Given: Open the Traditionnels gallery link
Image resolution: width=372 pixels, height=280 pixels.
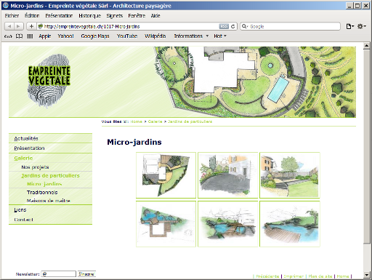Looking at the screenshot, I should click(42, 192).
